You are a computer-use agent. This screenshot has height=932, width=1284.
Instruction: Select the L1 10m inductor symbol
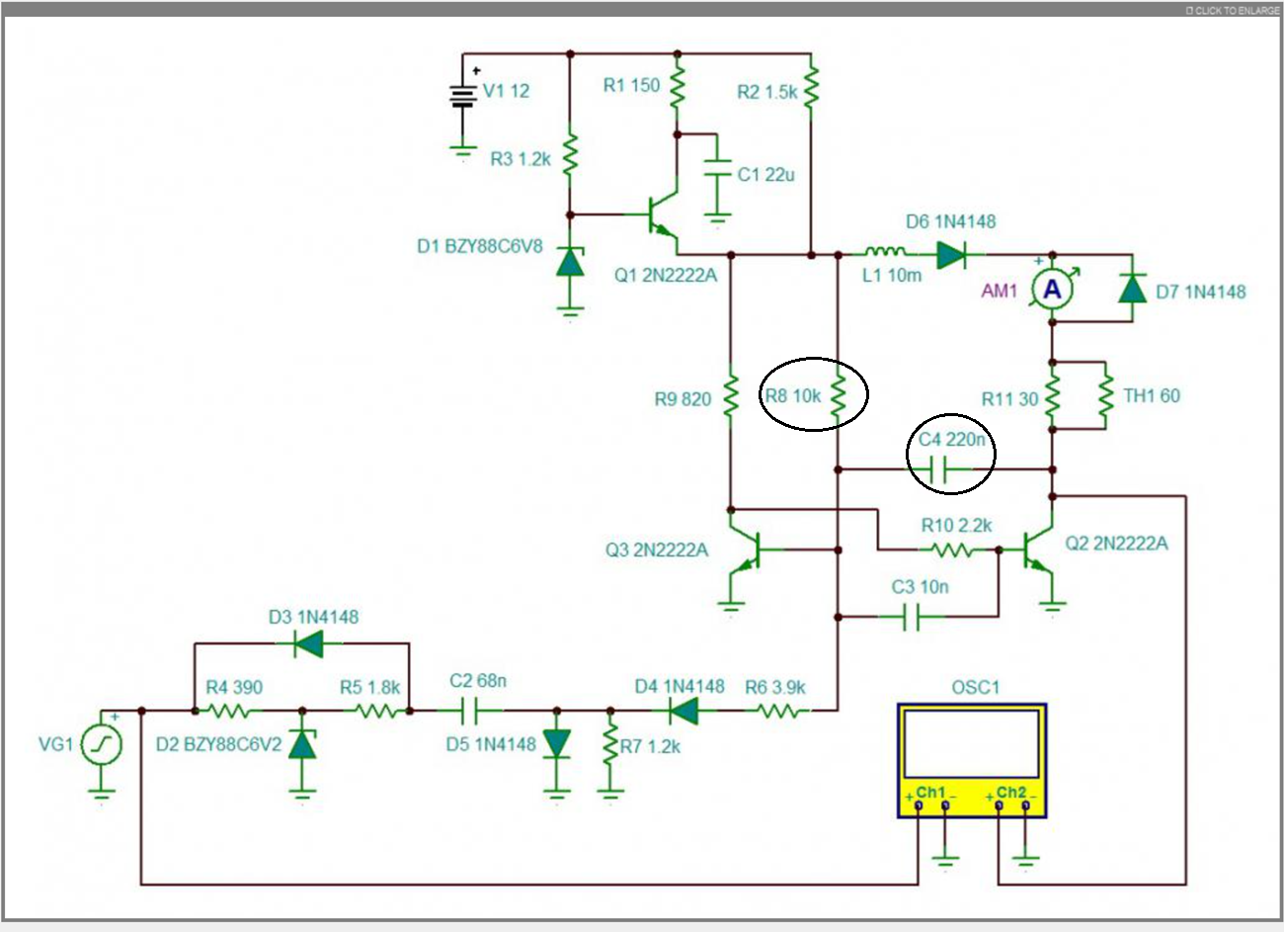(886, 253)
